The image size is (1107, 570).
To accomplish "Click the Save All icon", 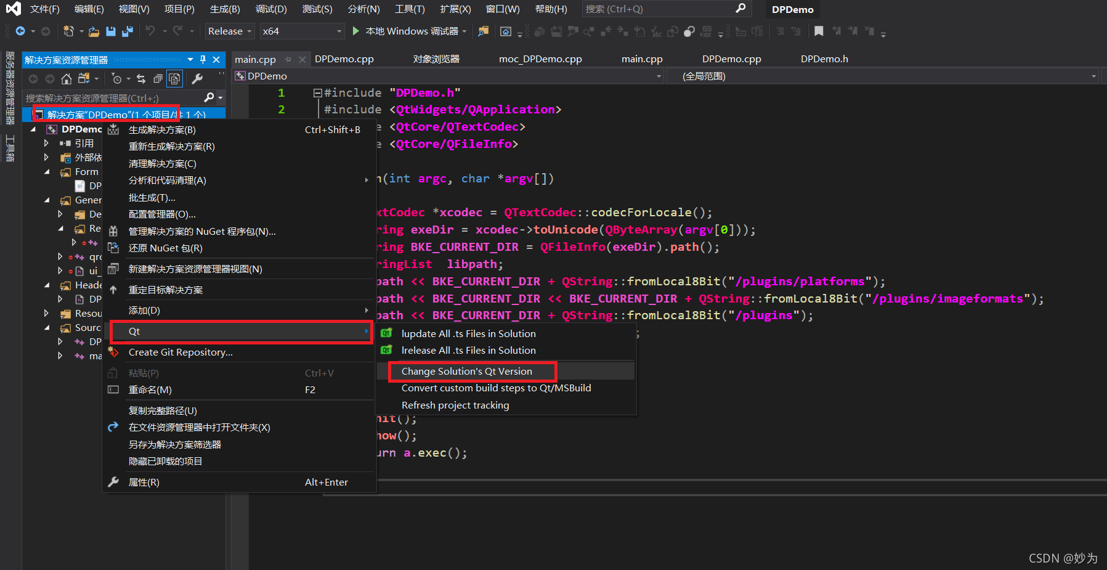I will coord(128,31).
